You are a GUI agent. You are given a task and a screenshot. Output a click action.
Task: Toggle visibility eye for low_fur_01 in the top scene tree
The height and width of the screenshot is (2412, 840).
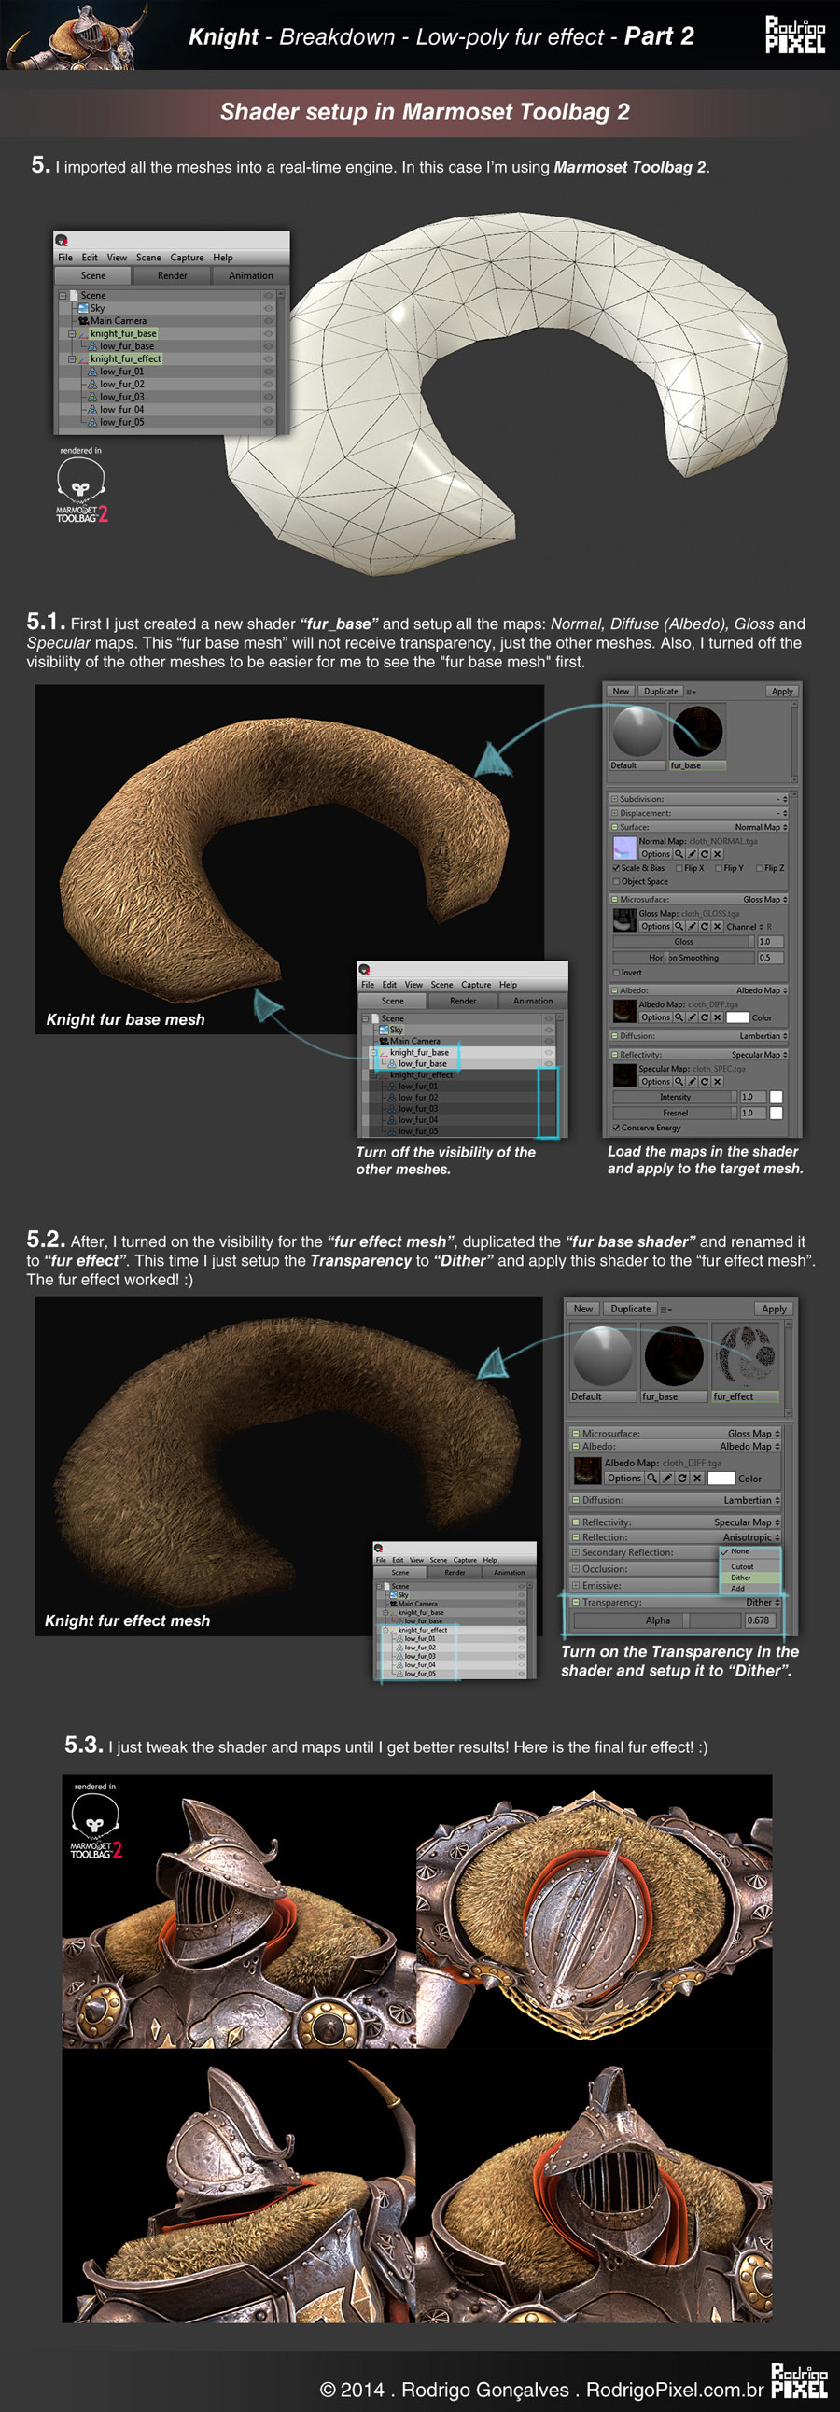click(268, 372)
